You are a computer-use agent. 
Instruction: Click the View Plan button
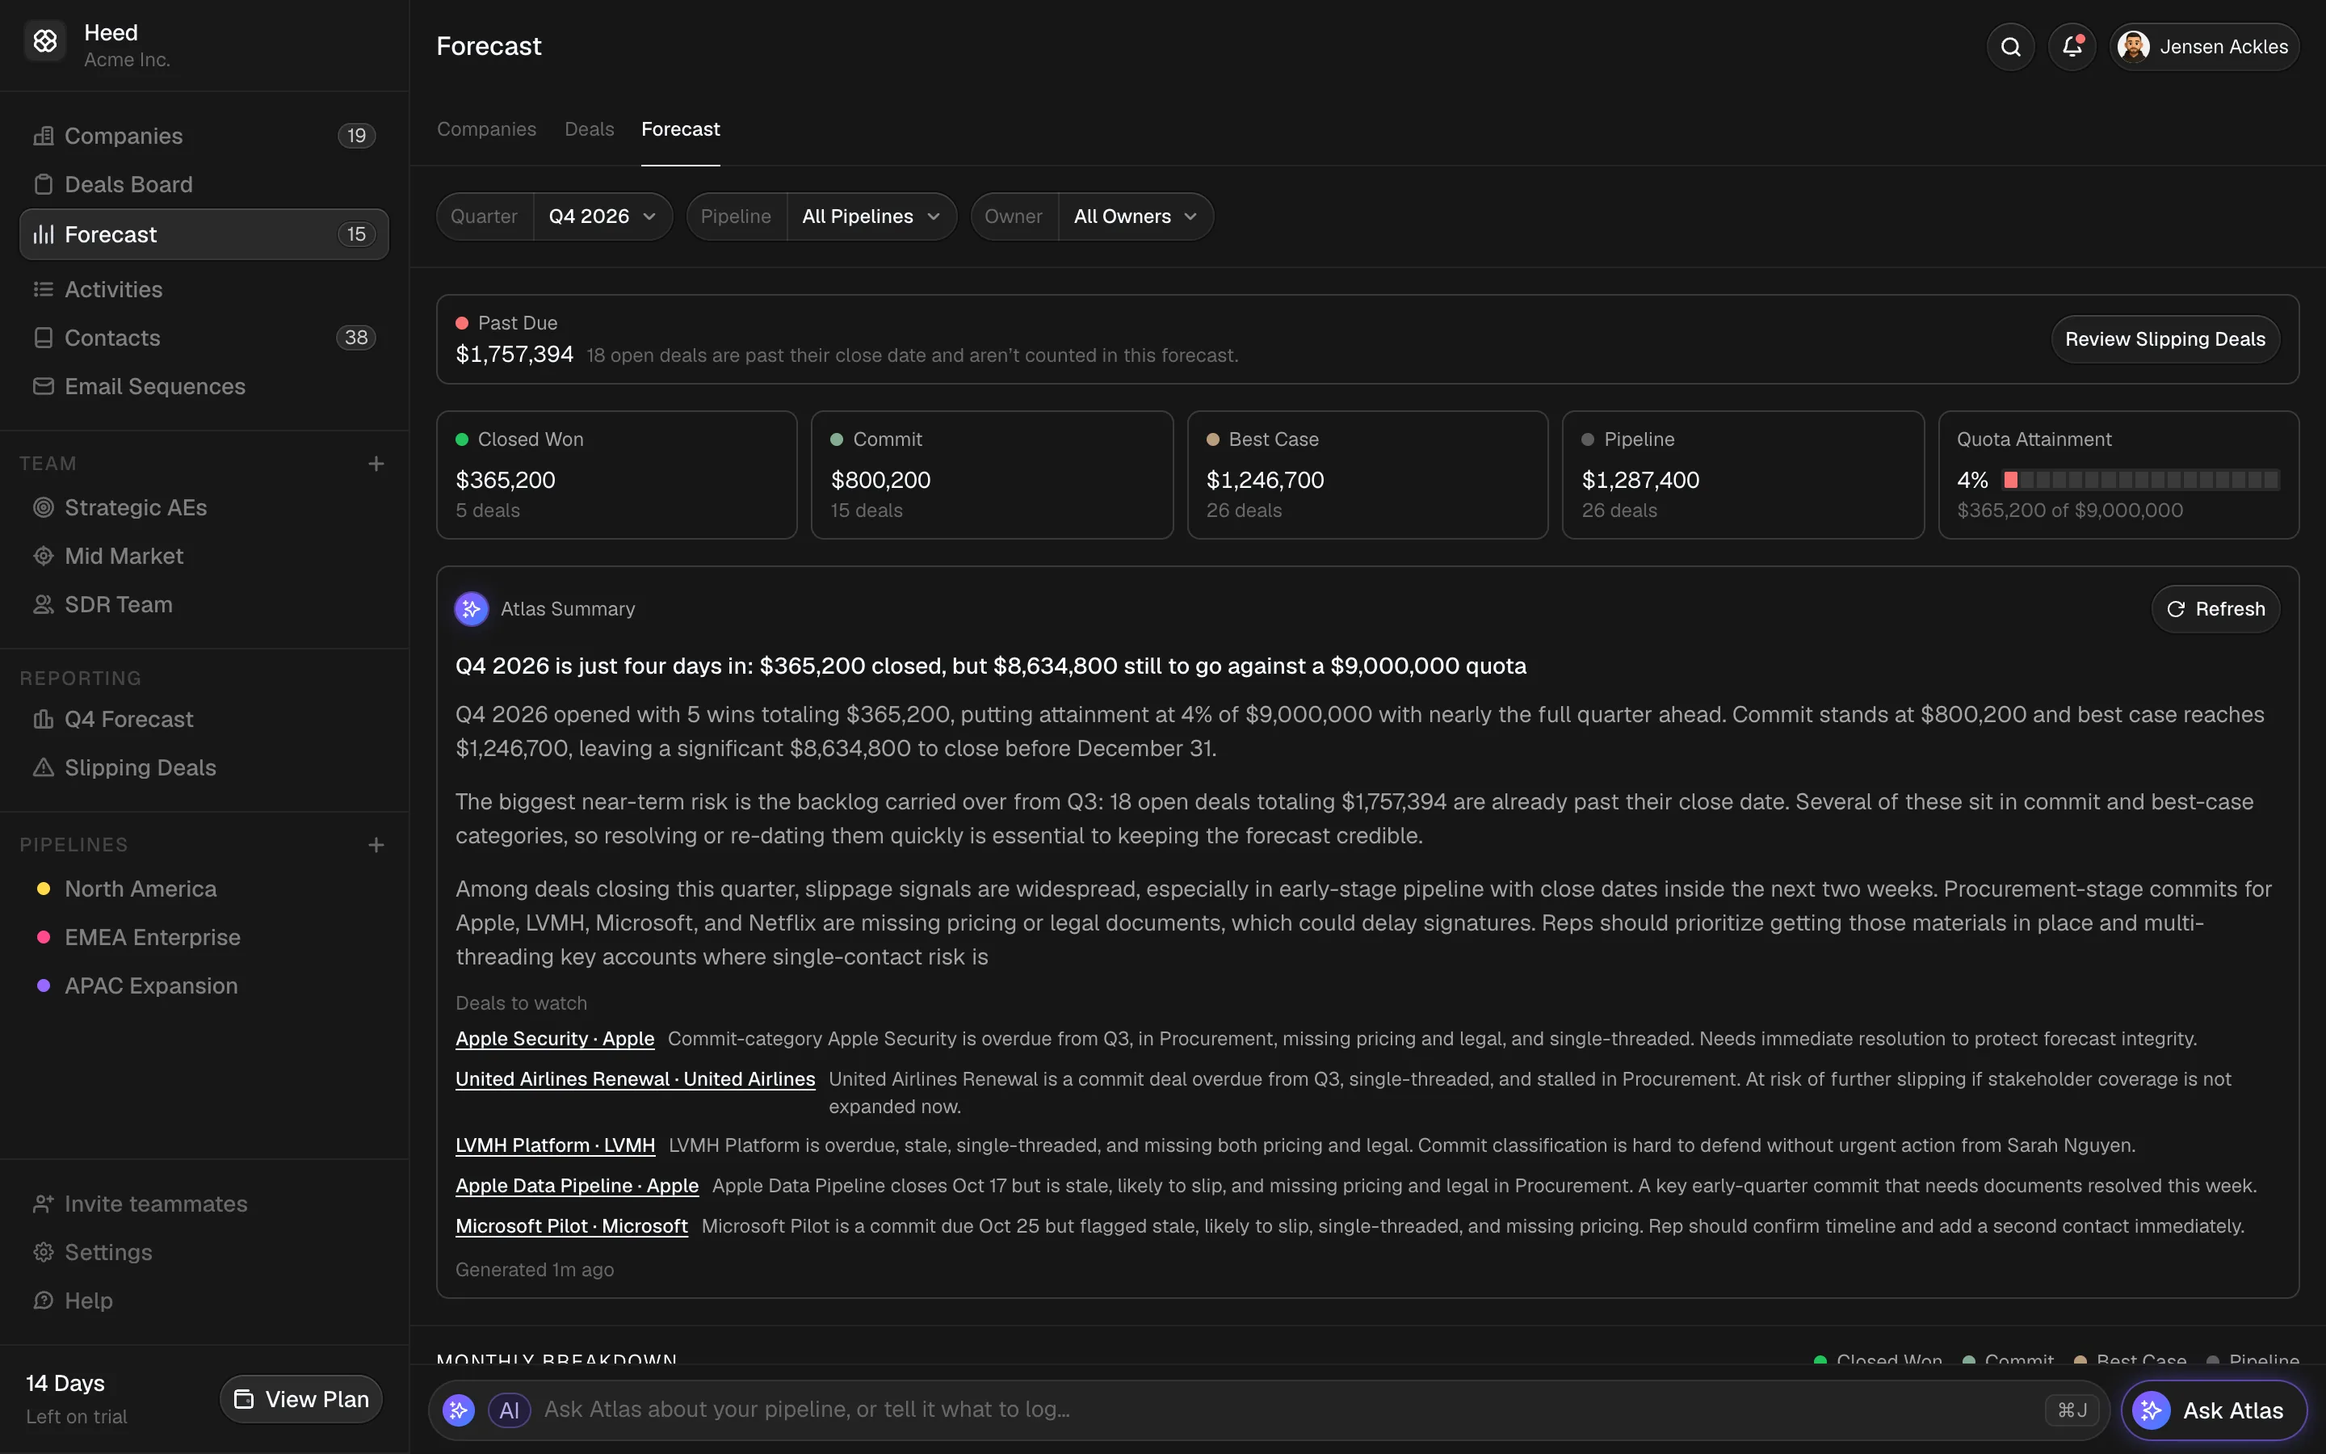click(300, 1399)
